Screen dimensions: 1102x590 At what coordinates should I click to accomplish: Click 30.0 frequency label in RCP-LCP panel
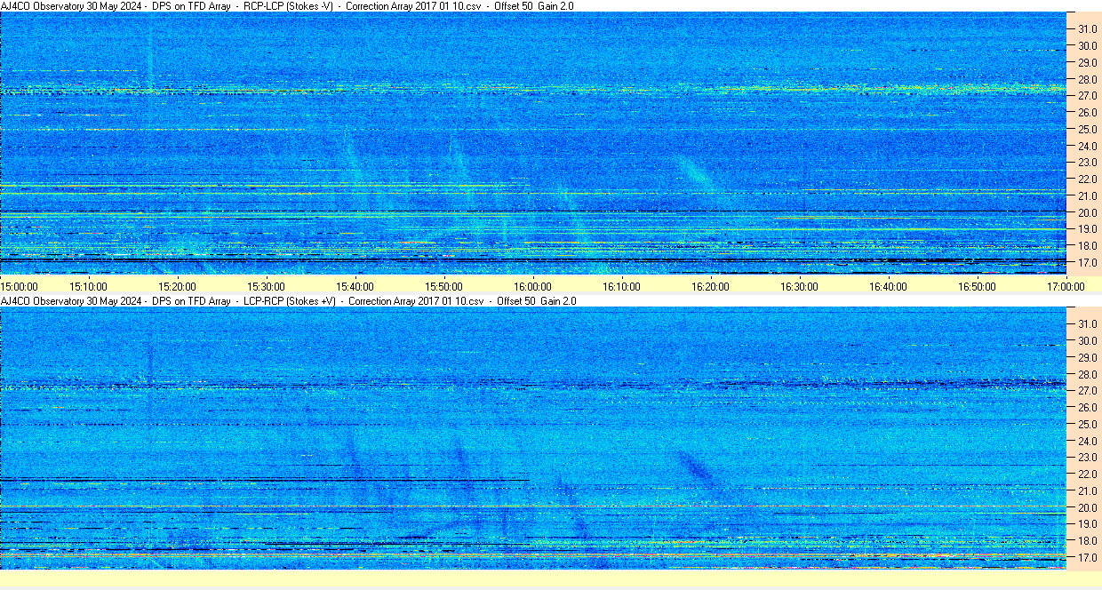pyautogui.click(x=1088, y=45)
